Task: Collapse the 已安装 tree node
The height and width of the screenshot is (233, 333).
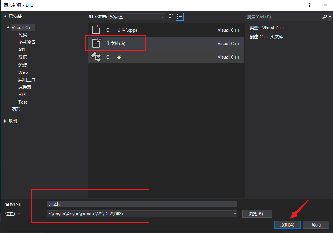Action: 5,16
